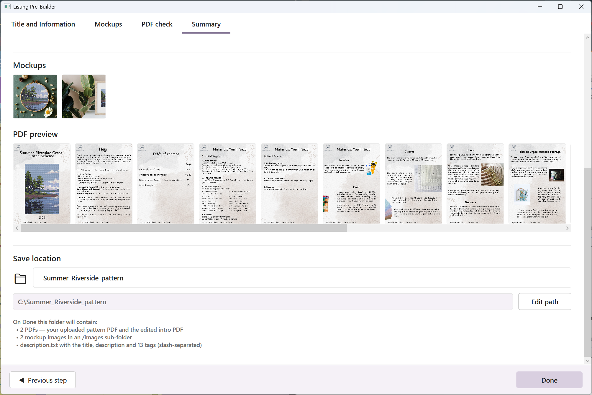Viewport: 592px width, 395px height.
Task: Open the Essential Supplies materials page preview
Action: (228, 184)
